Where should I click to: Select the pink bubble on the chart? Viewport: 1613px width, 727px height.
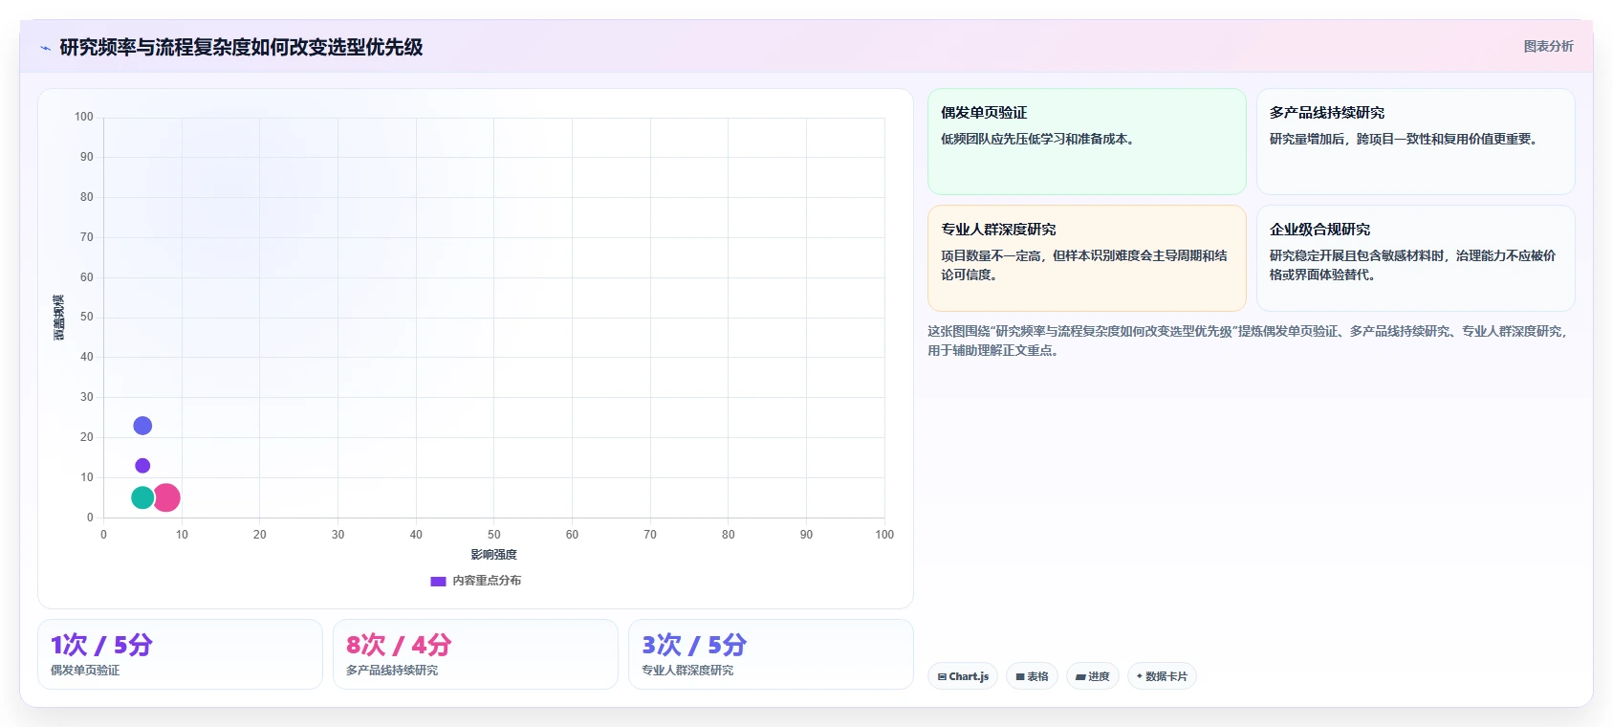pos(166,497)
